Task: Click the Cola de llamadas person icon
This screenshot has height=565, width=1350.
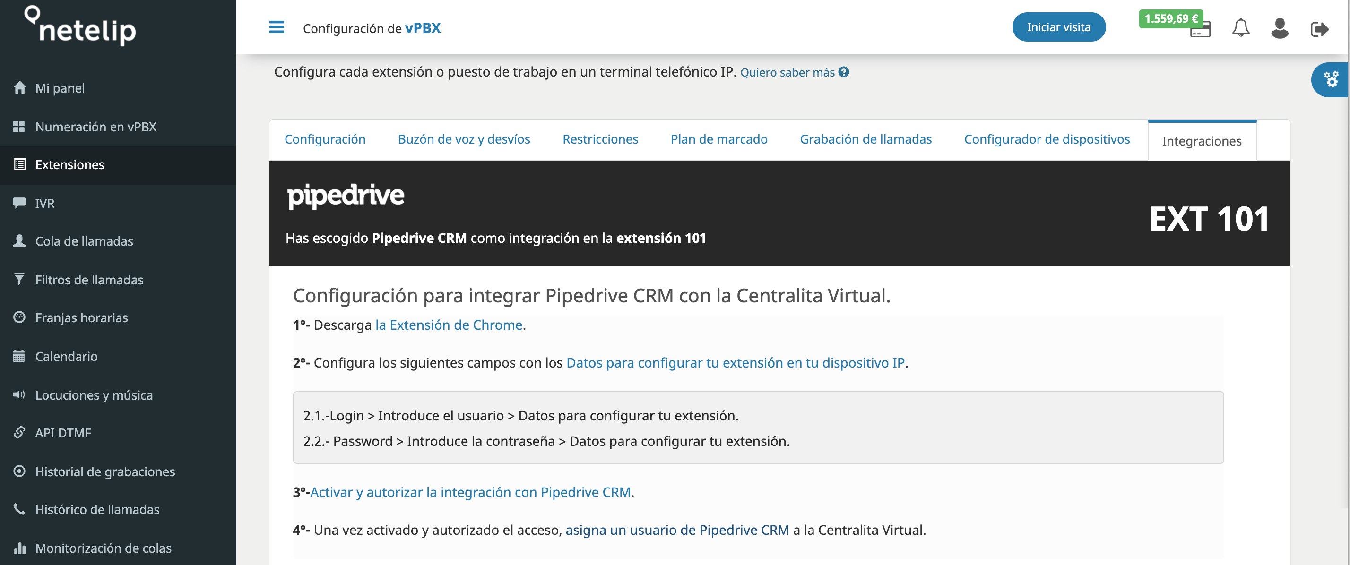Action: [x=19, y=240]
